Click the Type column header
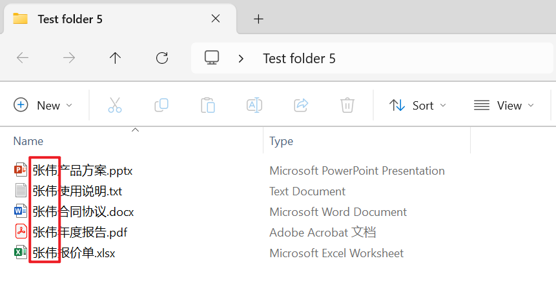 pos(282,141)
